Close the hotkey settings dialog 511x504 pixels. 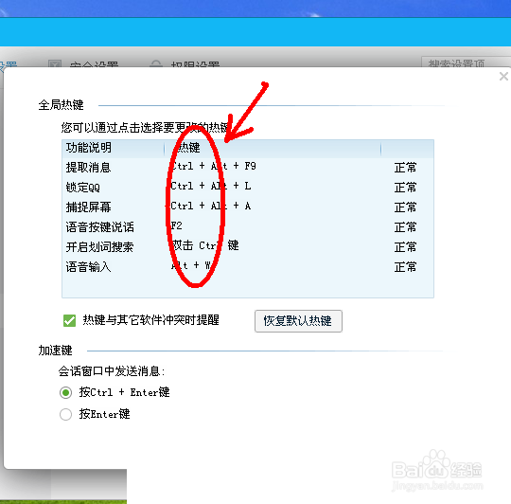[503, 77]
